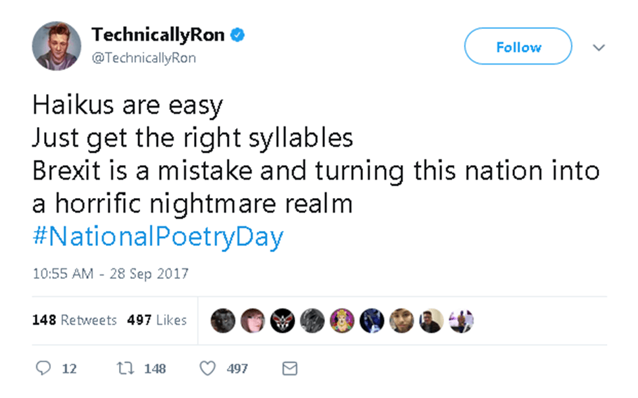Like the tweet
Image resolution: width=638 pixels, height=398 pixels.
click(x=207, y=368)
